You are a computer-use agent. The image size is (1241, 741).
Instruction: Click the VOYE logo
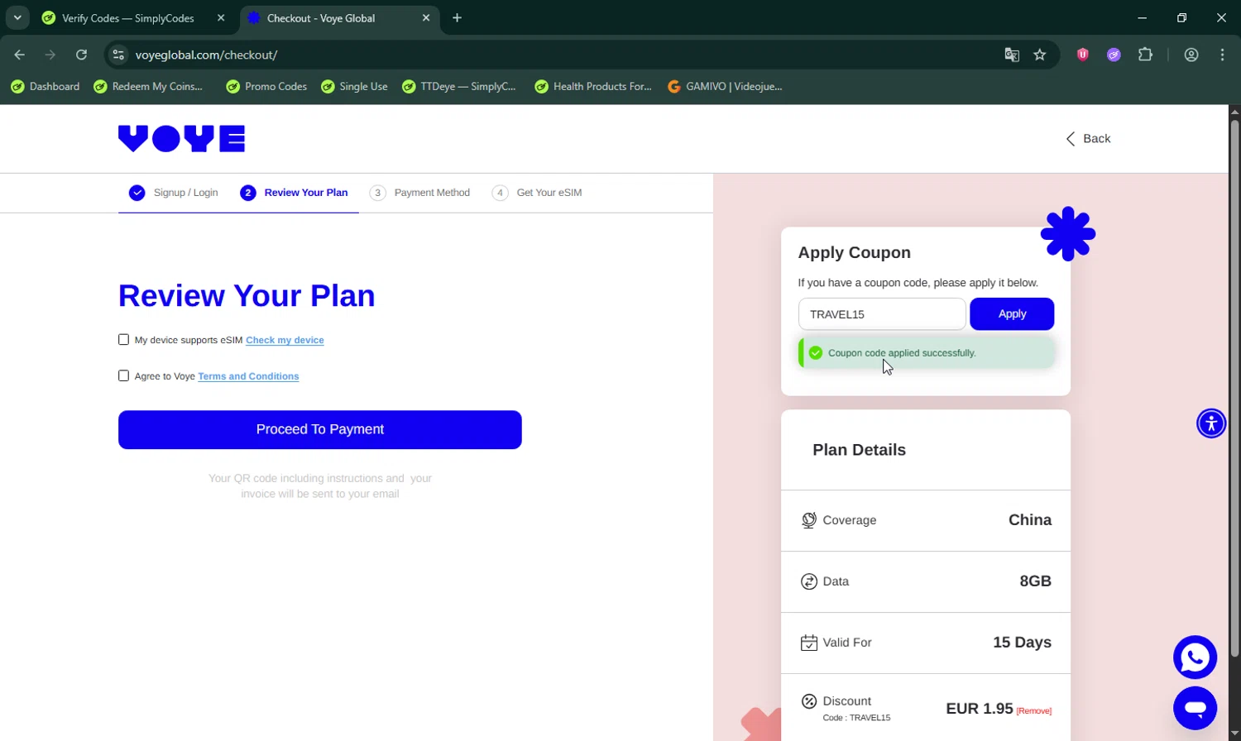pyautogui.click(x=181, y=139)
